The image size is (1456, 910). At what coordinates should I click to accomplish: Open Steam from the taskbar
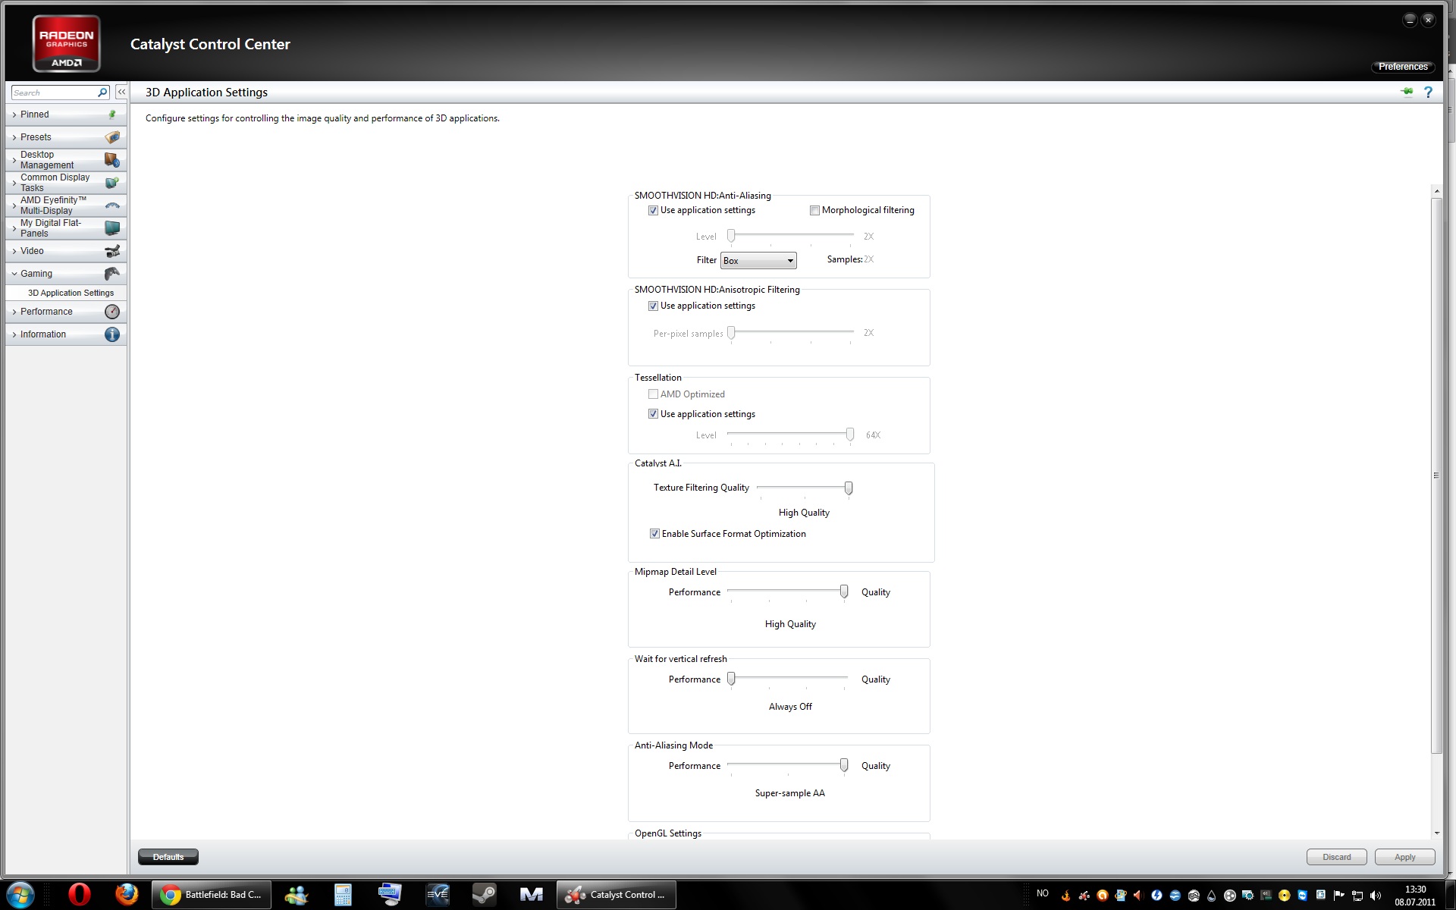click(x=484, y=895)
